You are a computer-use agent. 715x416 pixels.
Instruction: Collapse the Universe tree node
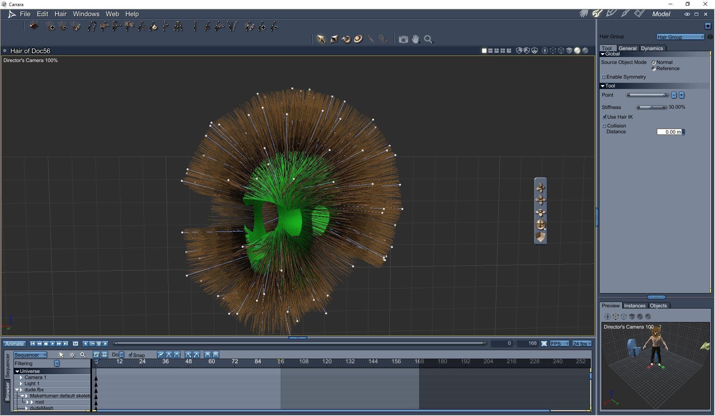click(x=17, y=371)
